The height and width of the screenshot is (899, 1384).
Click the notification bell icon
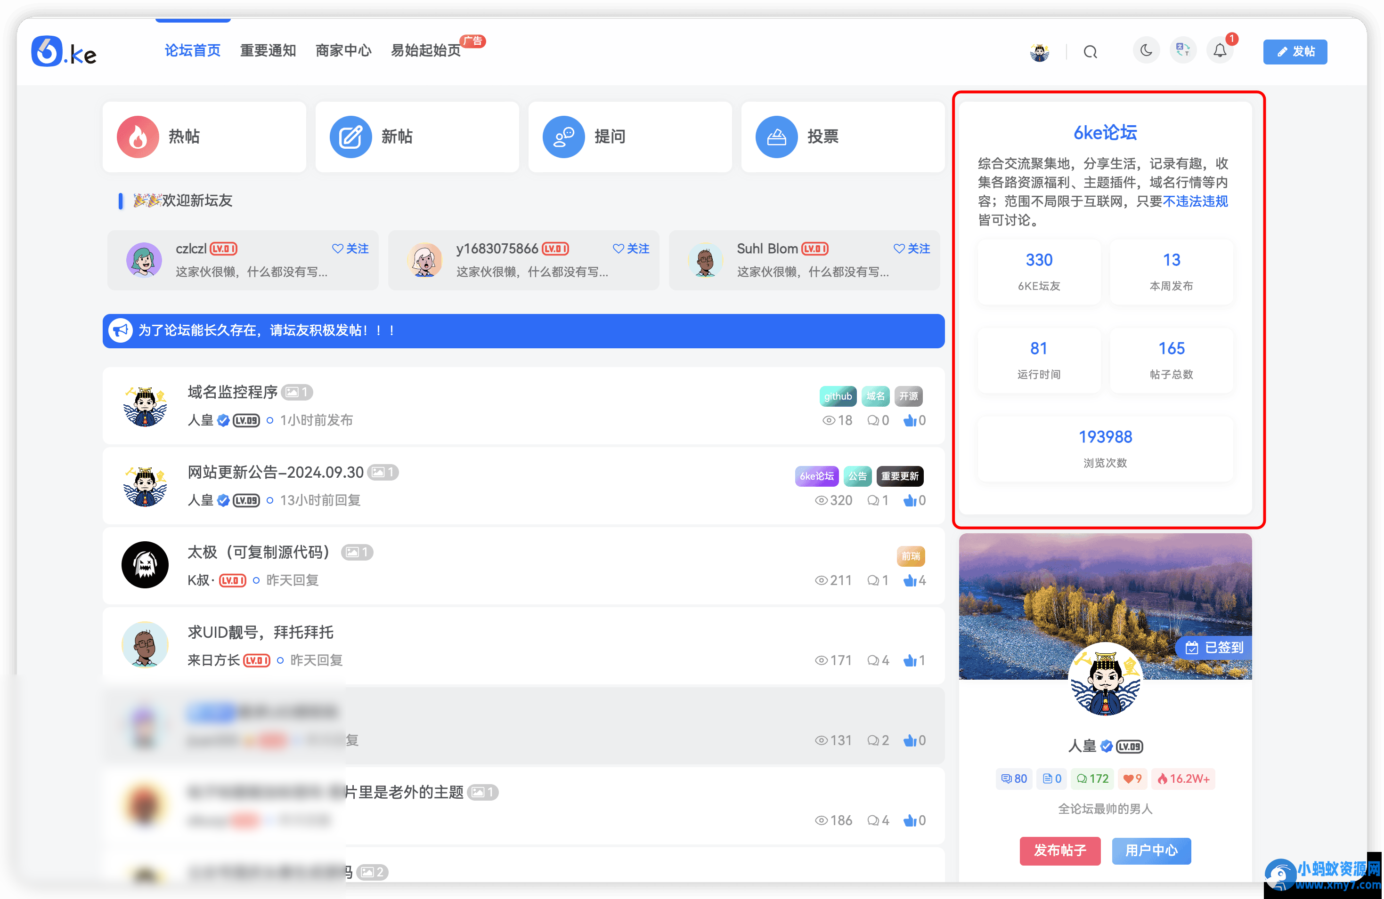[x=1220, y=51]
